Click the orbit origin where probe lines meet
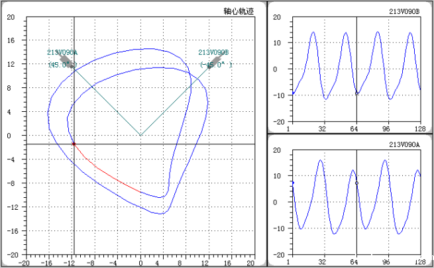Viewport: 434px width, 268px height. point(140,135)
